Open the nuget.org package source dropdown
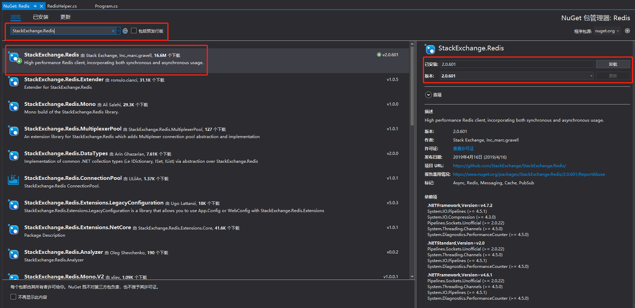The width and height of the screenshot is (635, 308). (607, 31)
